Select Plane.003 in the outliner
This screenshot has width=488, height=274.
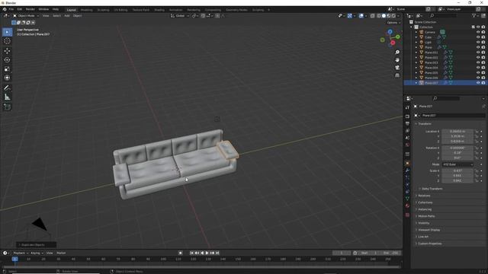pos(431,62)
